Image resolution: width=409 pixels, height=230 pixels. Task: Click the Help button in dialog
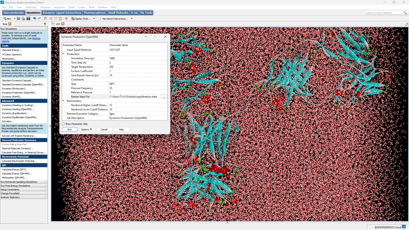click(x=121, y=129)
